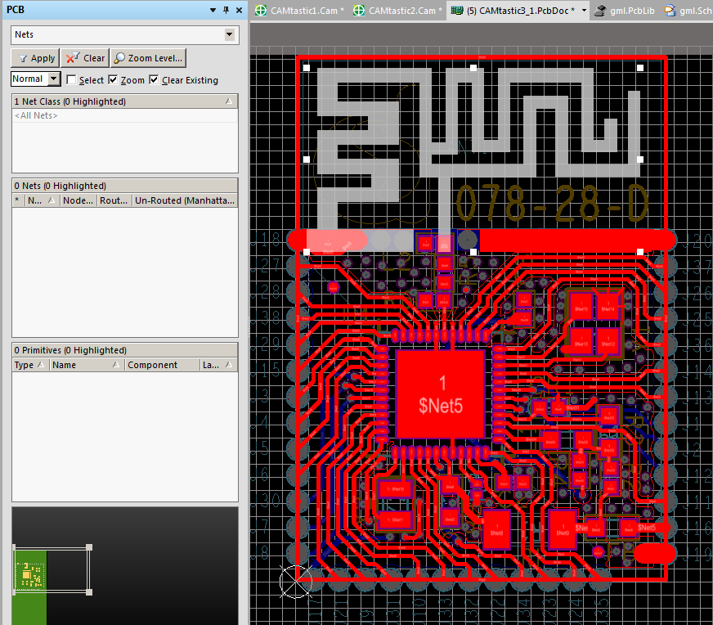Click the PcbDoc board icon in tab
This screenshot has width=713, height=625.
[456, 11]
